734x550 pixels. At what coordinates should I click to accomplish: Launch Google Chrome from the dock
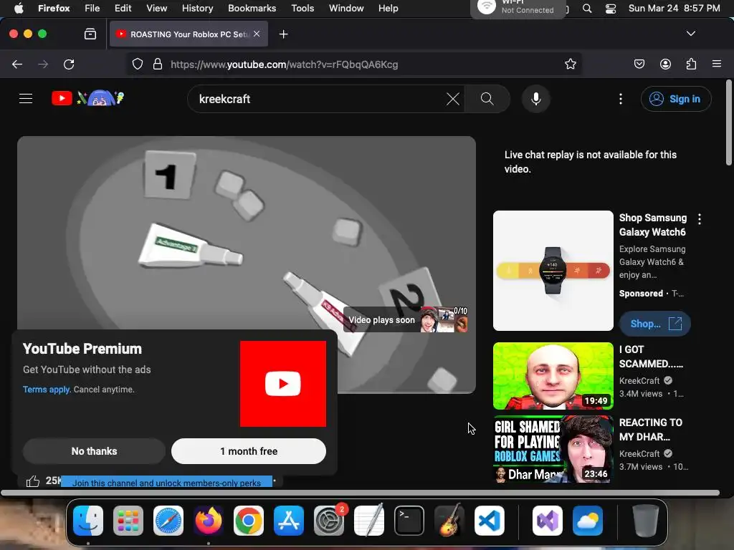point(249,521)
